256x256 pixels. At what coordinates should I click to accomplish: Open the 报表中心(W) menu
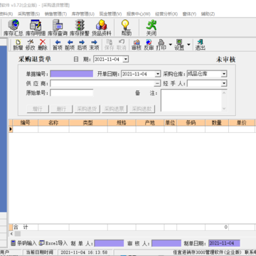coord(139,14)
